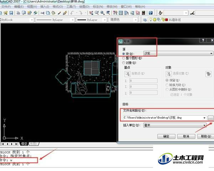Viewport: 214px width, 171px height.
Task: Open the 工具(T) menu
Action: [71, 6]
